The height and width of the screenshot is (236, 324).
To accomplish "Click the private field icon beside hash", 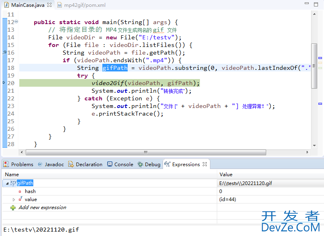I will (x=20, y=191).
